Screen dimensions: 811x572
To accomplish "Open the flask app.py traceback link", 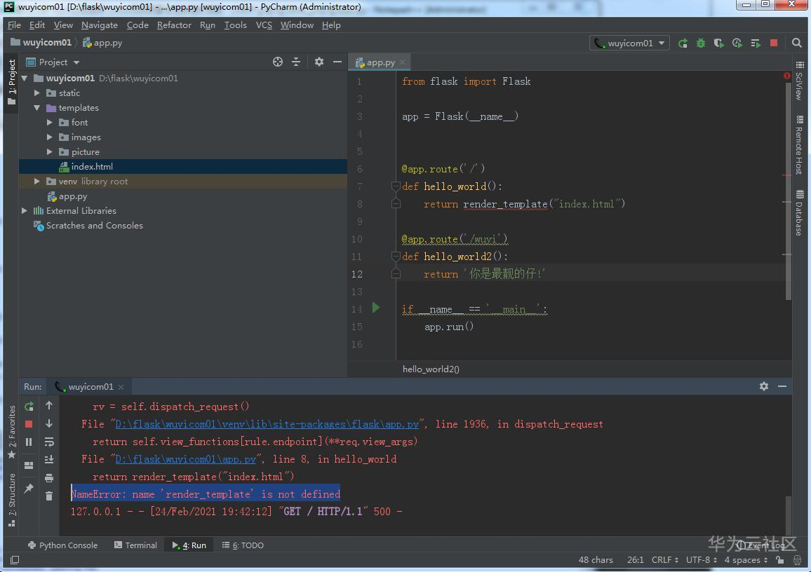I will click(x=267, y=424).
